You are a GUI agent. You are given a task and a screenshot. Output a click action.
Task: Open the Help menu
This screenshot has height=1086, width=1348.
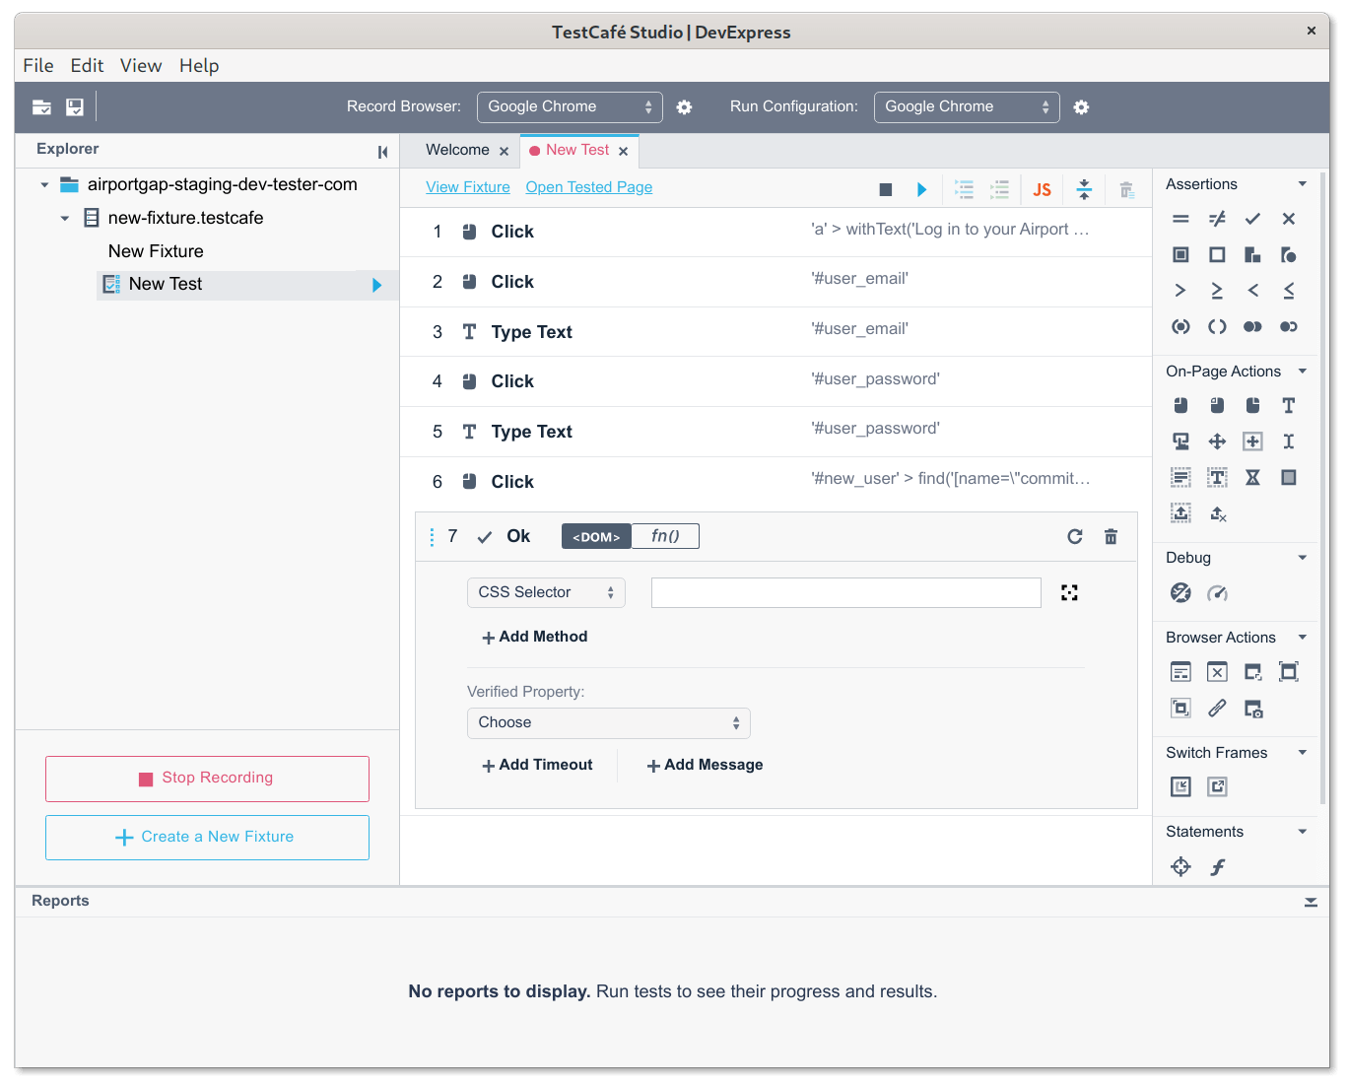[199, 66]
